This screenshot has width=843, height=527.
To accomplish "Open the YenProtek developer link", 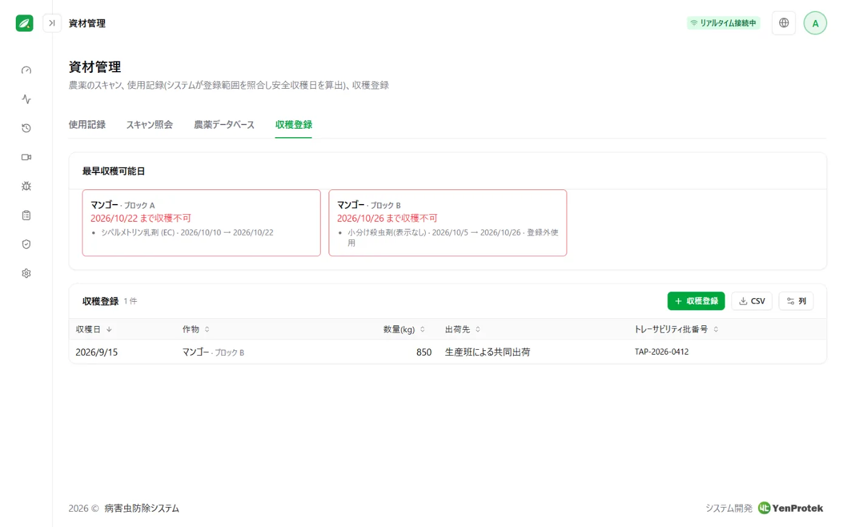I will pos(791,508).
